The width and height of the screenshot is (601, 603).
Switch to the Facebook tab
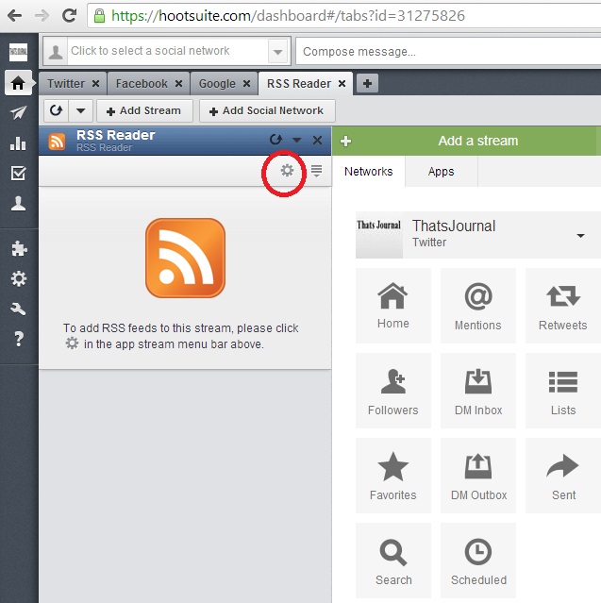click(x=142, y=83)
